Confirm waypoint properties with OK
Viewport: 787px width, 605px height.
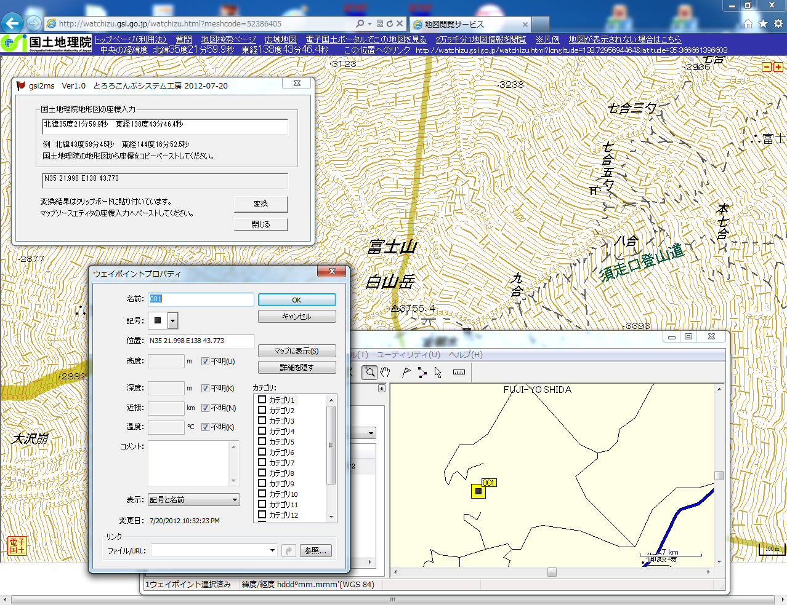click(x=297, y=300)
